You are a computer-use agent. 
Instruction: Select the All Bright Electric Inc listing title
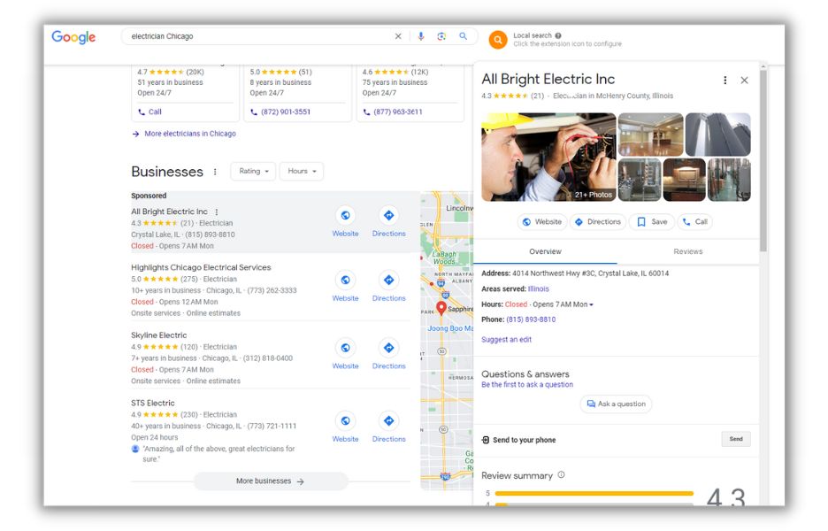tap(169, 212)
